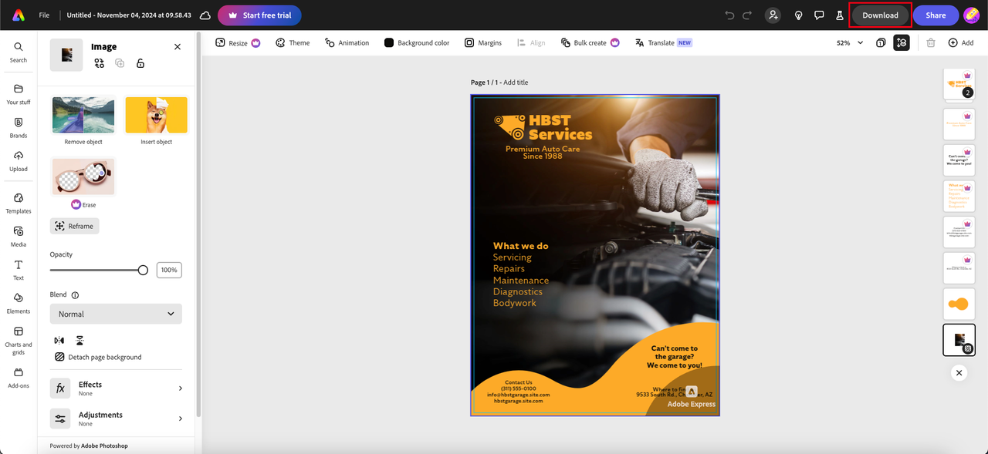Toggle the image lock icon
The image size is (988, 454).
140,63
